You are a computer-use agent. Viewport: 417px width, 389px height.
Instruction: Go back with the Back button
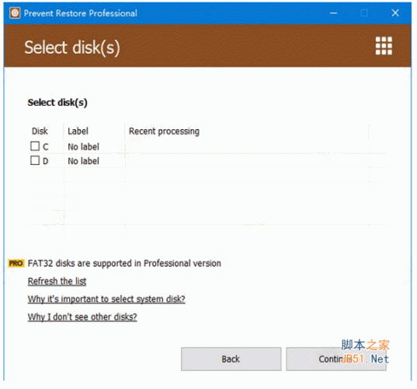tap(231, 359)
